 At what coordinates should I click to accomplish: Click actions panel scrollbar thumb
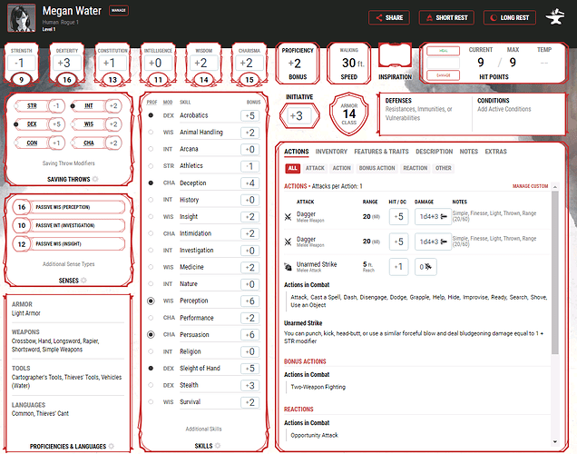555,272
